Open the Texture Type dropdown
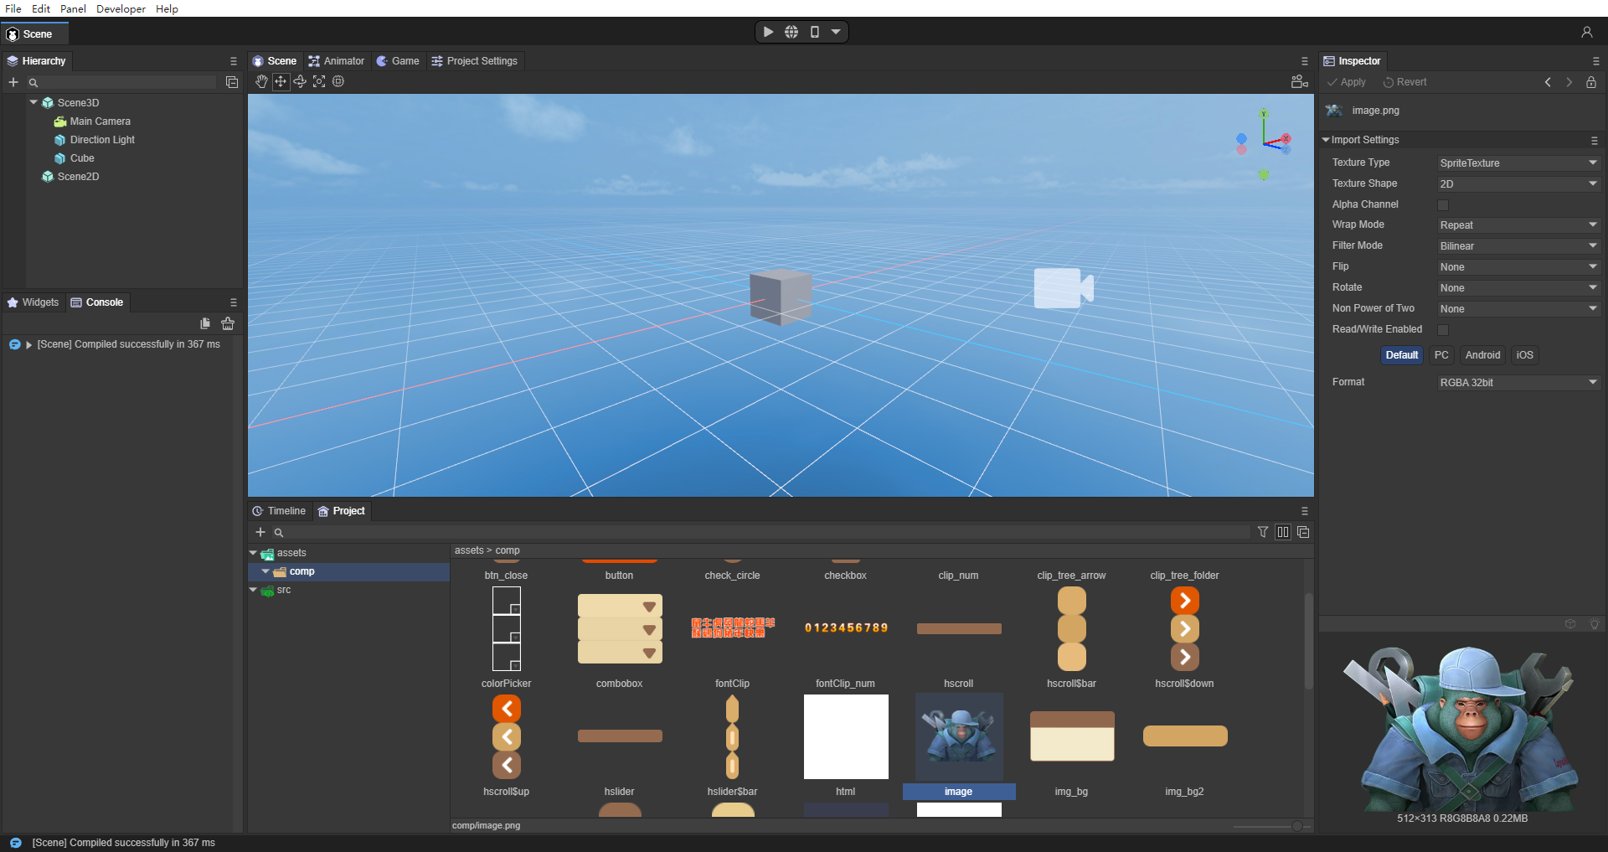 coord(1518,163)
